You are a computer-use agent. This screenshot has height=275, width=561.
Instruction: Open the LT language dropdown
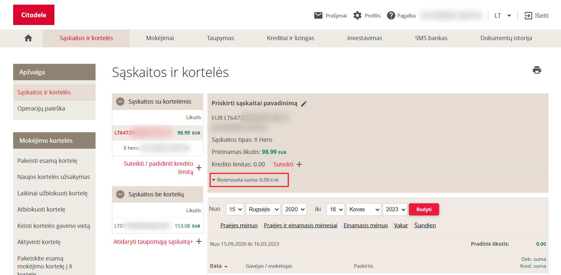click(503, 15)
